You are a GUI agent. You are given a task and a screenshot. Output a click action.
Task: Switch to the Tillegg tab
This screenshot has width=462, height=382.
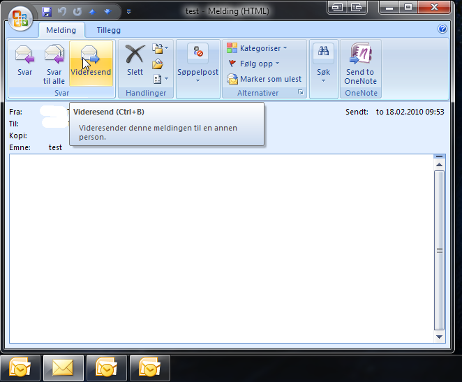pyautogui.click(x=107, y=30)
